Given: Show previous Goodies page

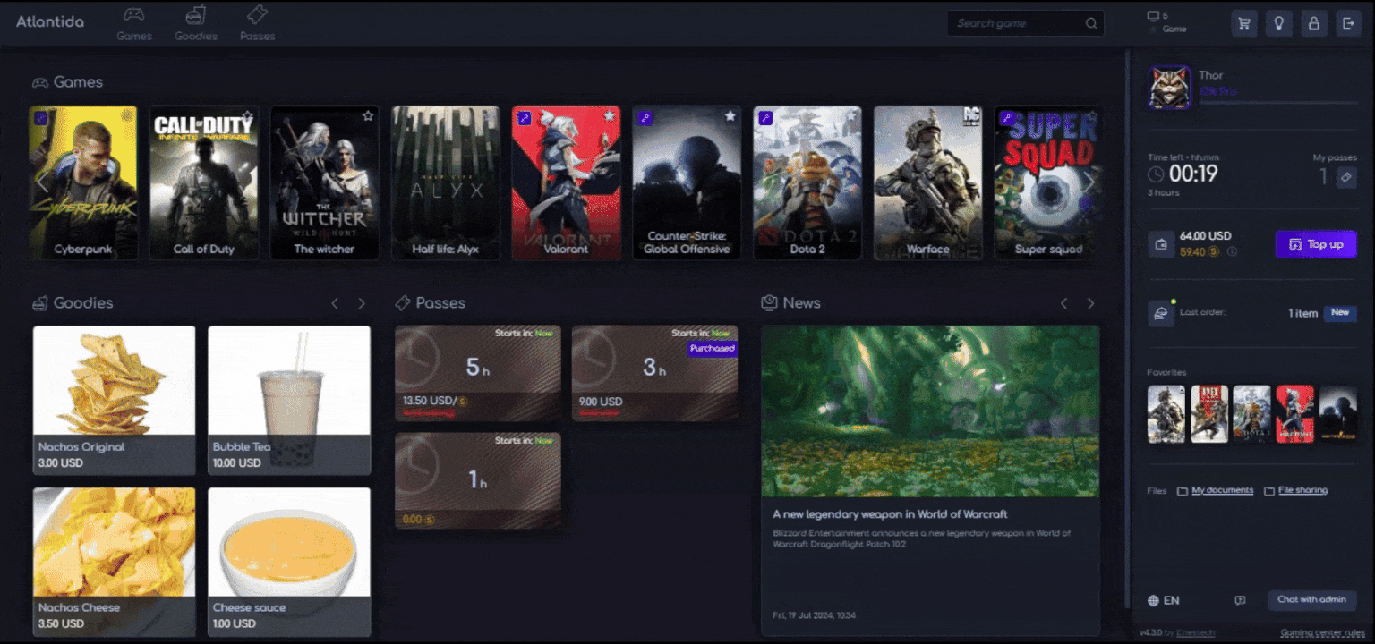Looking at the screenshot, I should click(335, 303).
